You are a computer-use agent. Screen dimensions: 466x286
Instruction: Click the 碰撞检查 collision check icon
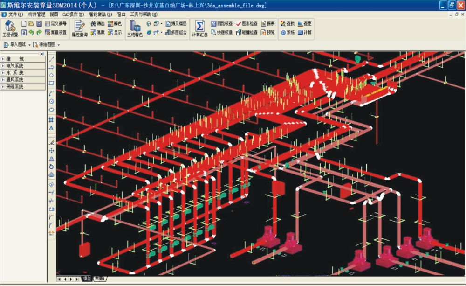247,33
